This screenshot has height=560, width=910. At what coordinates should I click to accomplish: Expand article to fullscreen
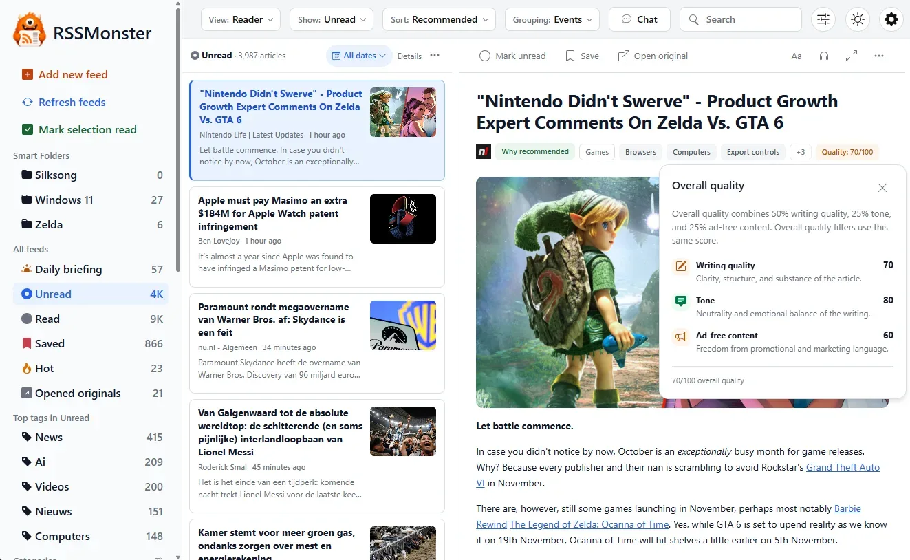tap(852, 56)
